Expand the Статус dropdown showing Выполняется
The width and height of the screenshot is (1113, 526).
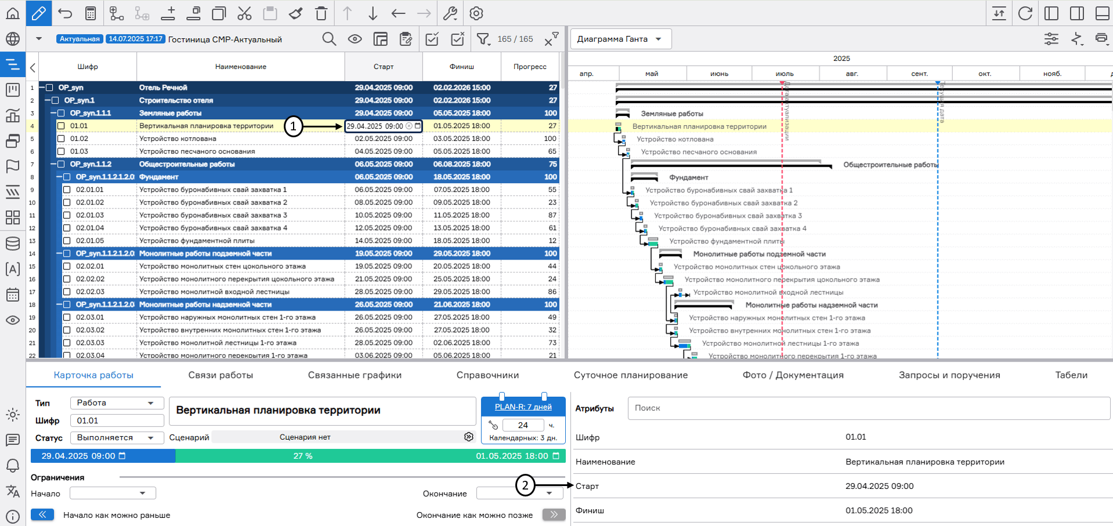116,437
